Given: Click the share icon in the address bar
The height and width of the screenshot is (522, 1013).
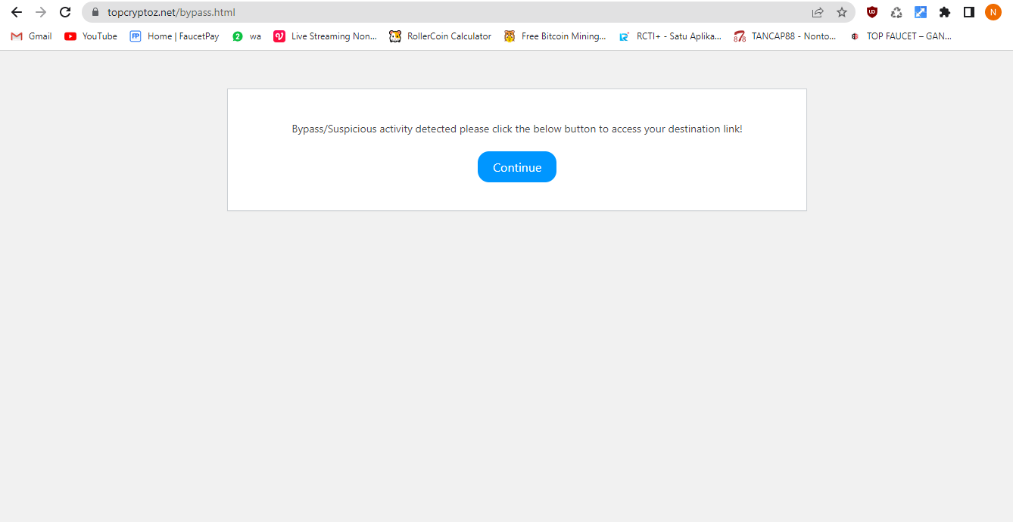Looking at the screenshot, I should [x=818, y=12].
